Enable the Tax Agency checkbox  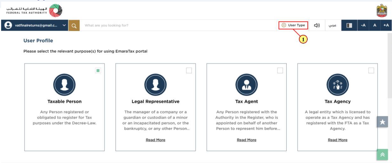click(x=371, y=71)
